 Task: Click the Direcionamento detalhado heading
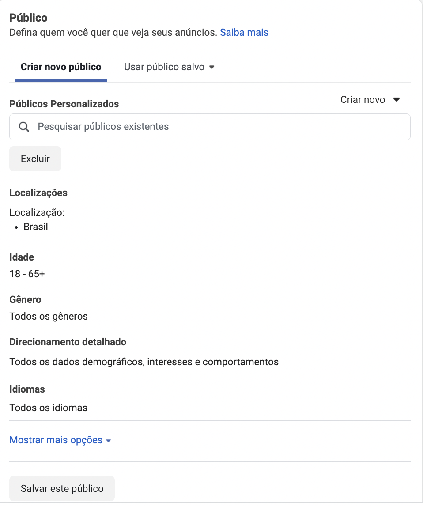tap(68, 342)
